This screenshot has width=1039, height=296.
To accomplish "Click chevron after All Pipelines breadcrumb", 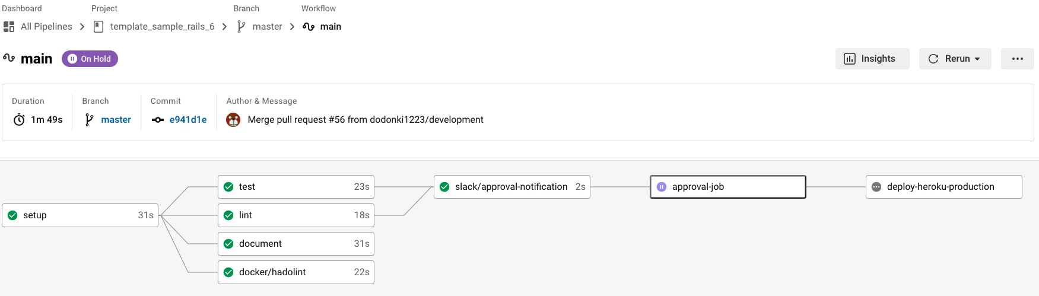I will point(82,27).
